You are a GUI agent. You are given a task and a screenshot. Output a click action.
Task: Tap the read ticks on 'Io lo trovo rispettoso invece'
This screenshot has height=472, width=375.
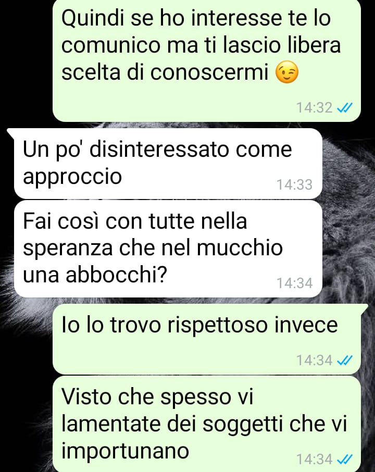pyautogui.click(x=345, y=360)
